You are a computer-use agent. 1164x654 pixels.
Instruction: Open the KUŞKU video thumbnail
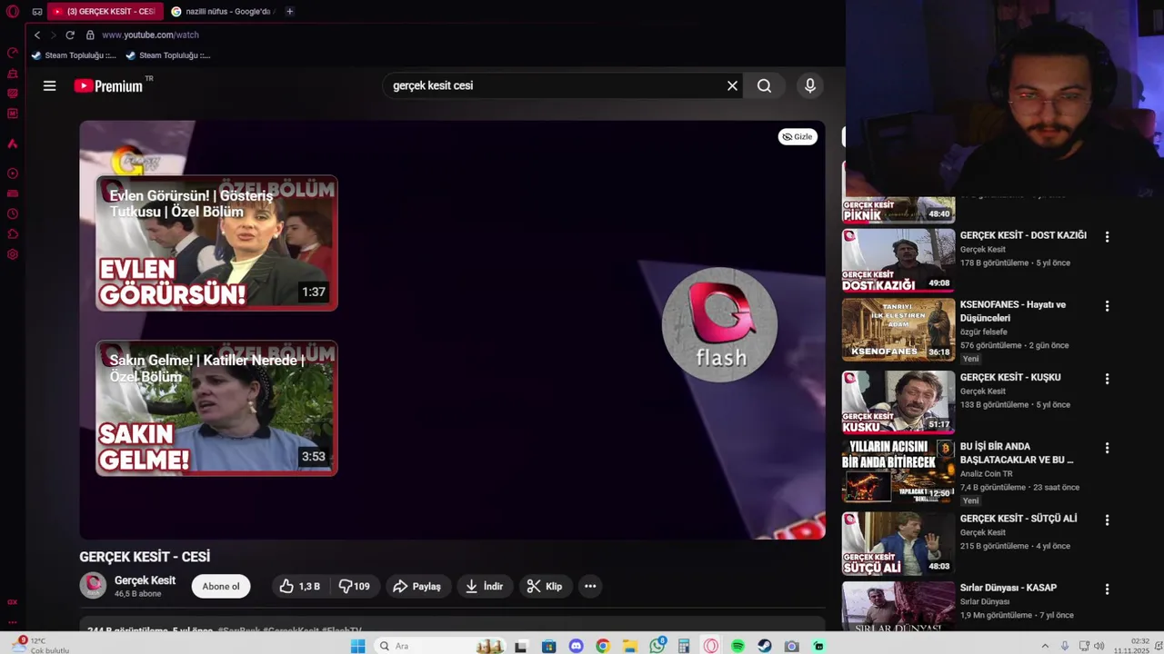click(898, 402)
